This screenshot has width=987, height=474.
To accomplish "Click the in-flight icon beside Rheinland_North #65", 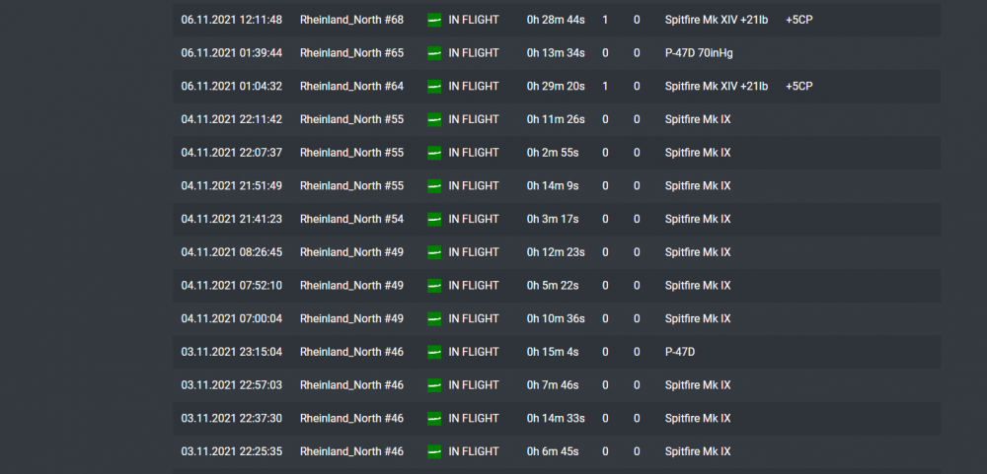I will [433, 53].
